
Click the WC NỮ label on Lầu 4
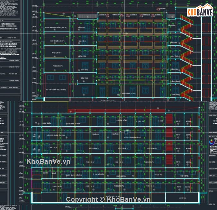(x=178, y=121)
